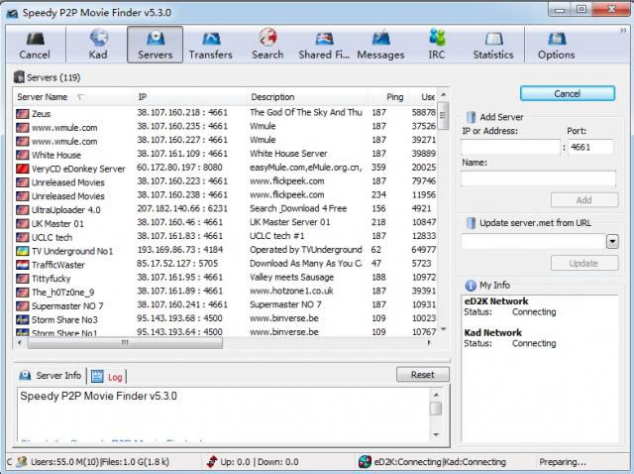Screen dimensions: 634x474
Task: Click the server list scroll-down arrow
Action: pos(444,329)
